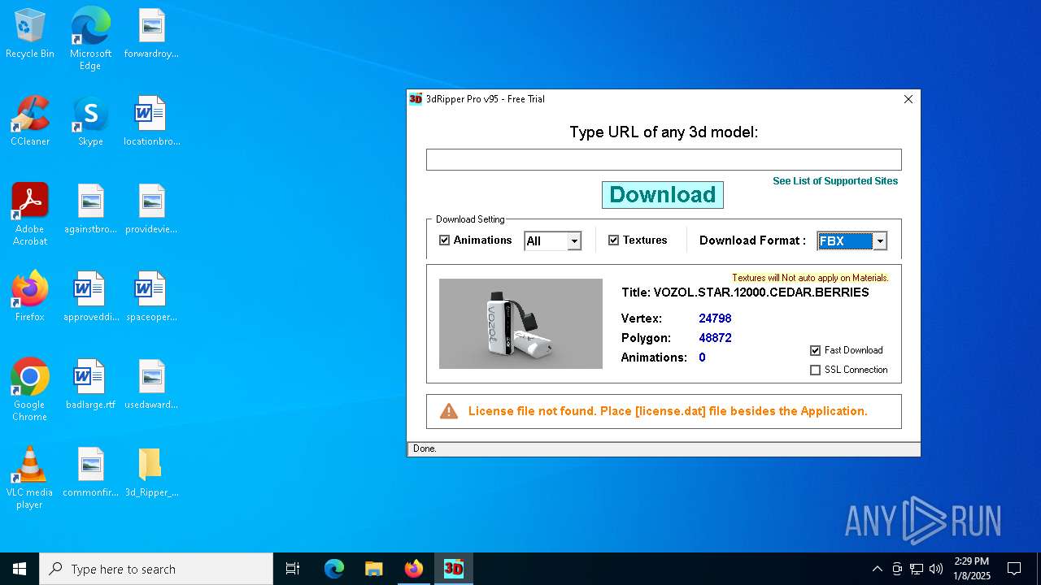Viewport: 1041px width, 585px height.
Task: Toggle the Textures checkbox
Action: [x=614, y=240]
